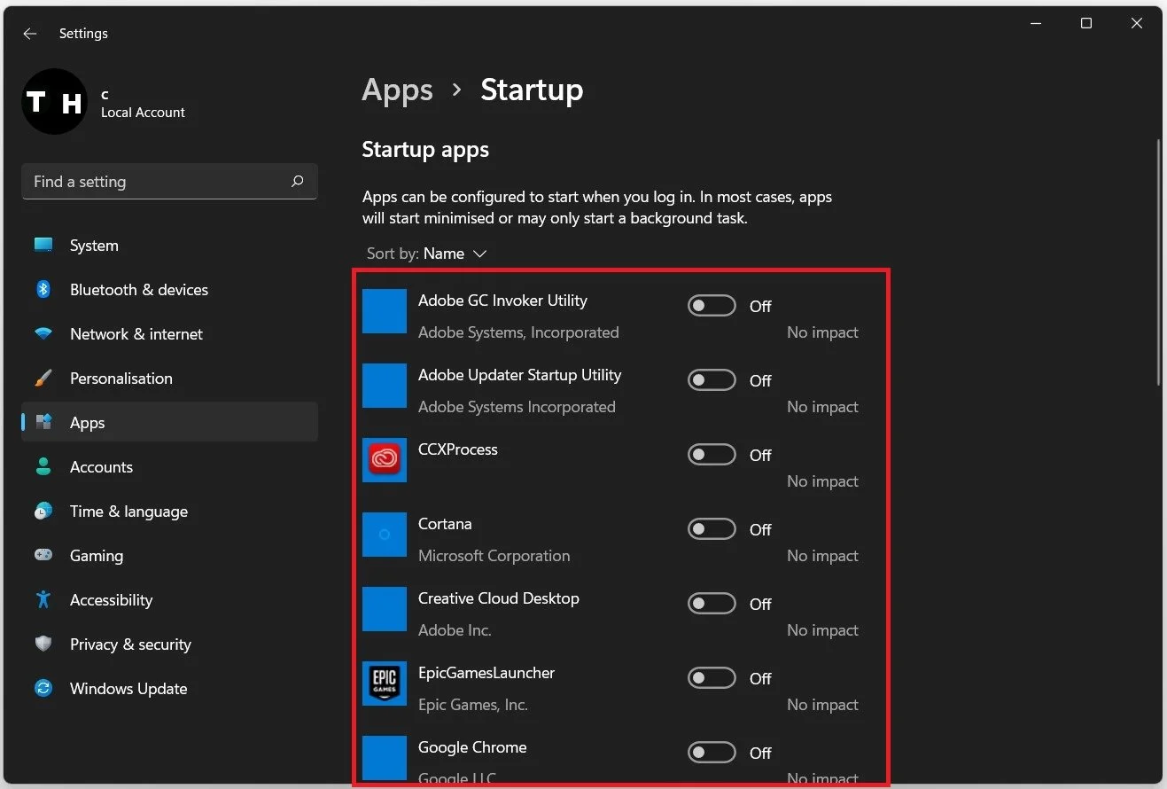
Task: Click the back arrow in Settings header
Action: [x=30, y=34]
